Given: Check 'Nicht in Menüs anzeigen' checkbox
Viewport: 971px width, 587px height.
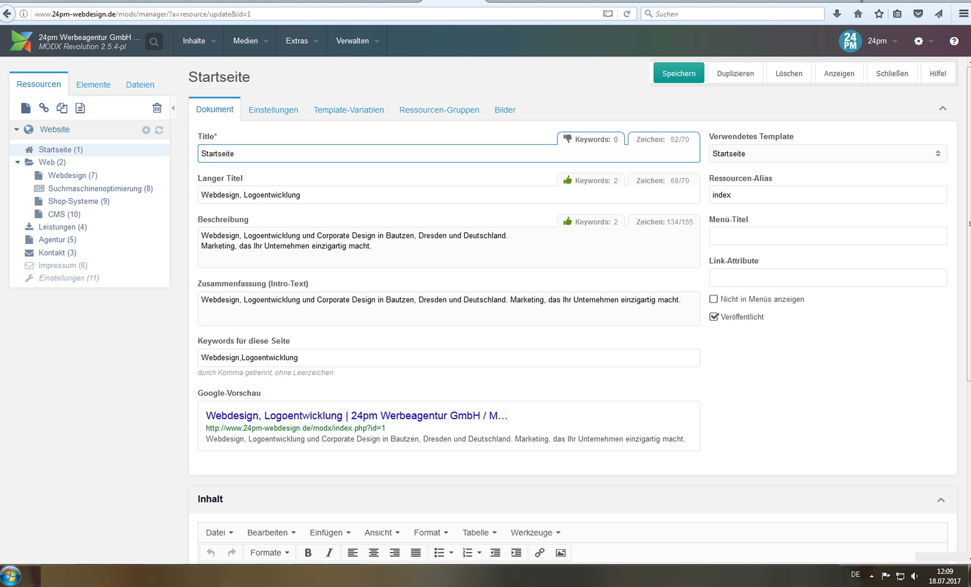Looking at the screenshot, I should [713, 299].
